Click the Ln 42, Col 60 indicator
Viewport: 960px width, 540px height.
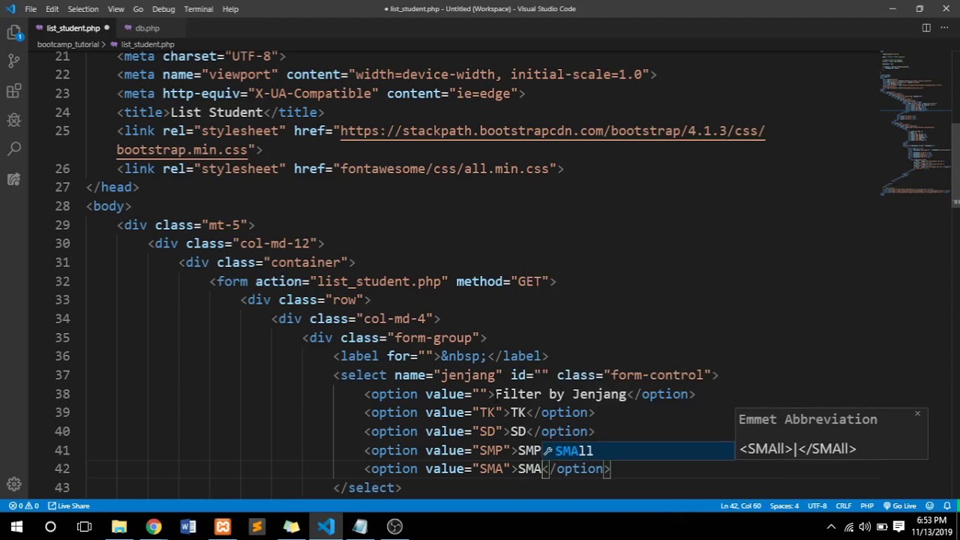(x=740, y=506)
